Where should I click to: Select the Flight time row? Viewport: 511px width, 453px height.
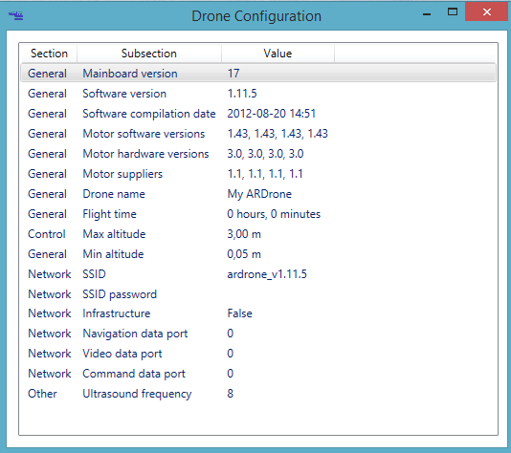tap(258, 214)
